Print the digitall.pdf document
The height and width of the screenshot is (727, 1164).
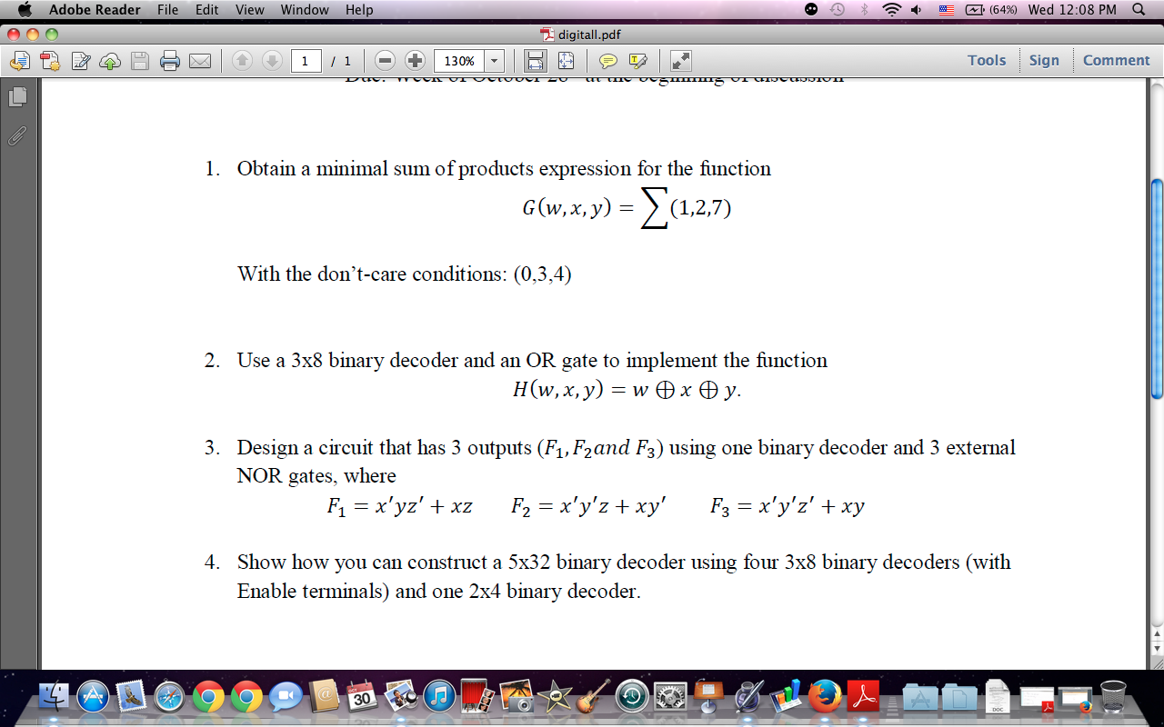pyautogui.click(x=170, y=61)
